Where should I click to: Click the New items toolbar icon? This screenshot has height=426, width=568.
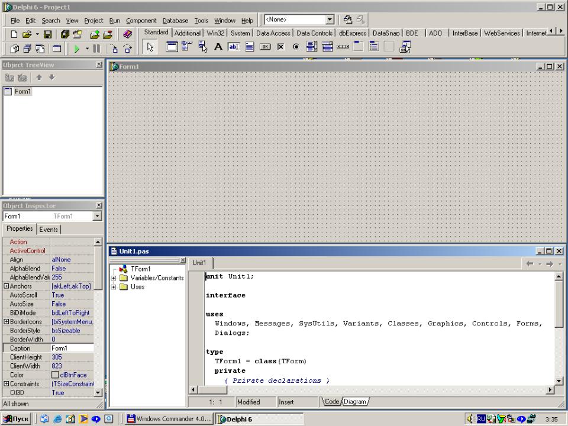pos(14,34)
